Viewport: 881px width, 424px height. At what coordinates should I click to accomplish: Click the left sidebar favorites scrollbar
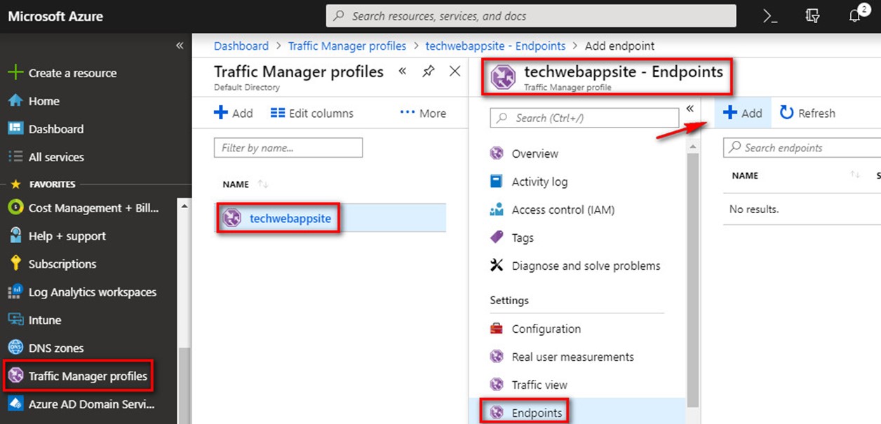185,385
